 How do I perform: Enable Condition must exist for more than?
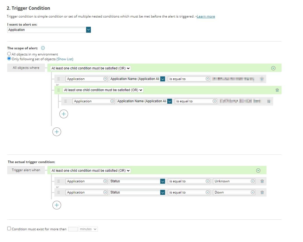pos(9,229)
